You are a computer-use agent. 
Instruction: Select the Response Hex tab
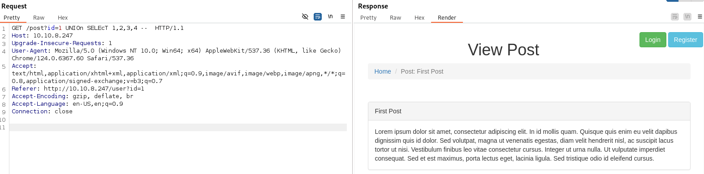(x=419, y=18)
